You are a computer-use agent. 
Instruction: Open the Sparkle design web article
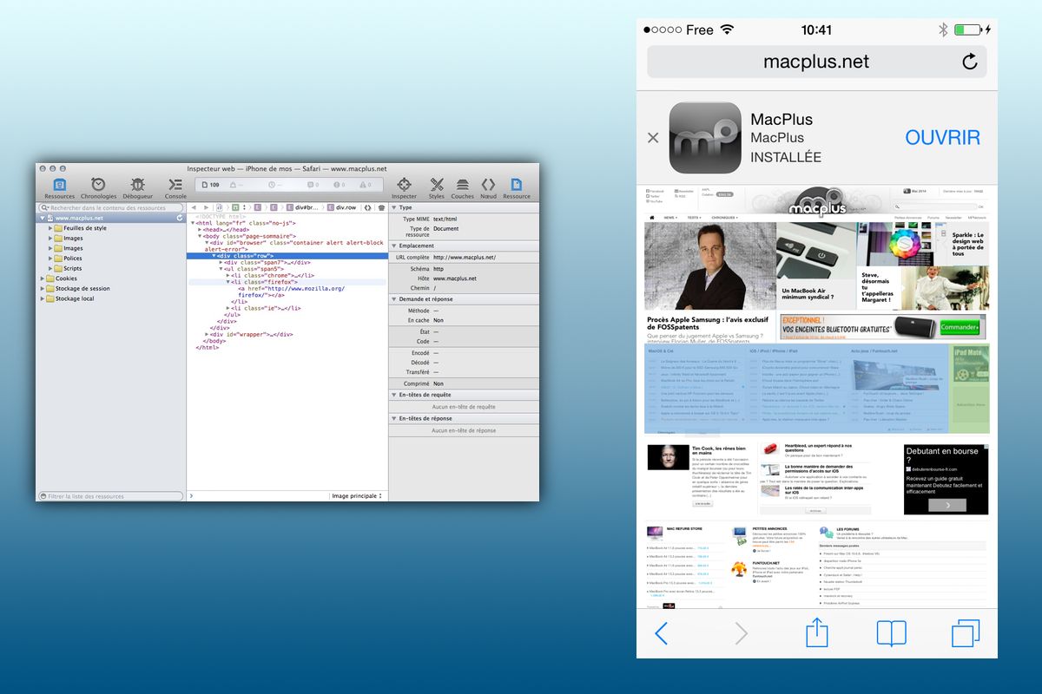[x=969, y=244]
